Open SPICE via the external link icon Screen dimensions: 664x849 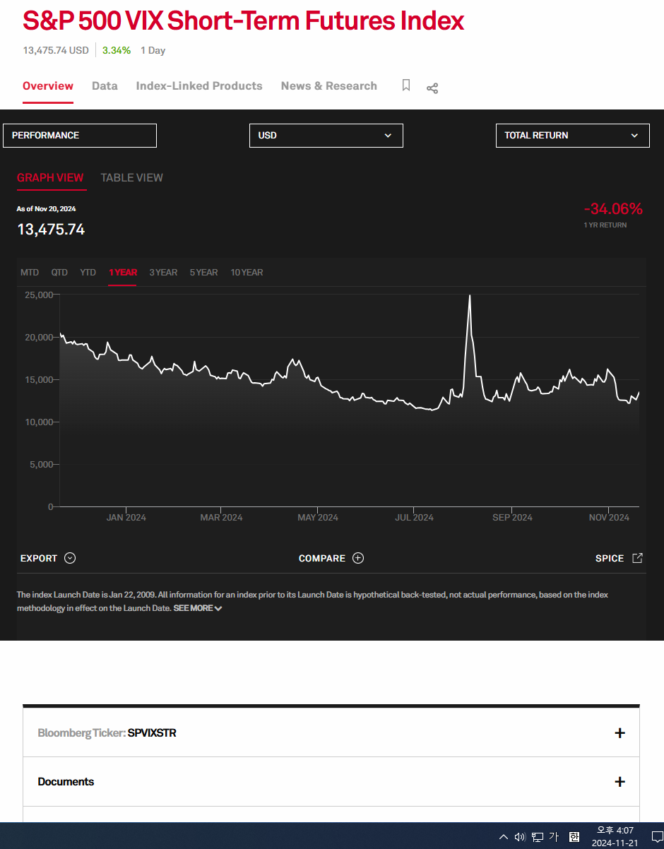(637, 558)
